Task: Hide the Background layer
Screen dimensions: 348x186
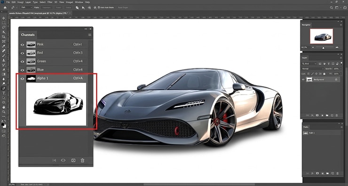Action: point(303,79)
